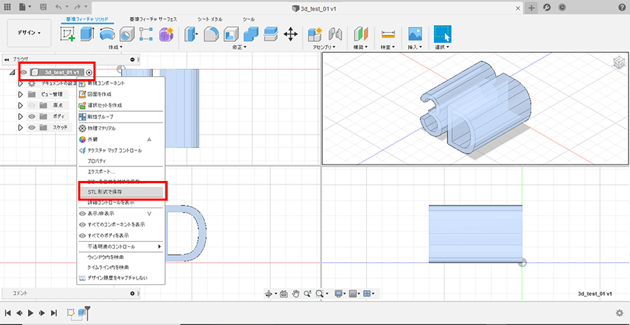Open the 作成 dropdown menu
The height and width of the screenshot is (325, 630).
point(113,48)
